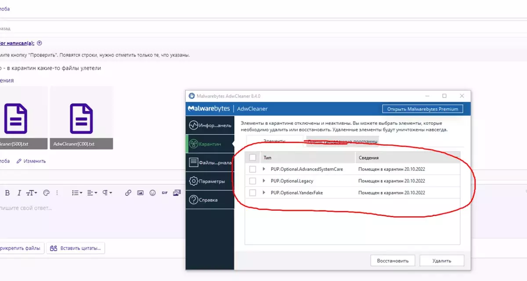Click the Malwarebytes logo in AdwCleaner header
The height and width of the screenshot is (281, 527).
[209, 109]
